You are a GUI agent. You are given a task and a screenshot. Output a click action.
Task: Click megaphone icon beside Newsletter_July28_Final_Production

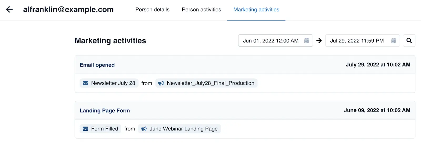pyautogui.click(x=161, y=83)
